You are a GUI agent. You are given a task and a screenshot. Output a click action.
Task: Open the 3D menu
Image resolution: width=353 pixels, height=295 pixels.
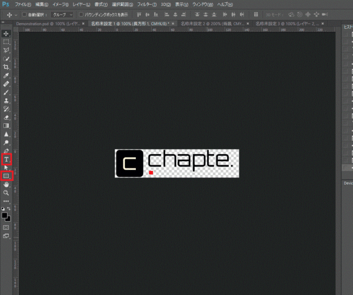(x=166, y=5)
